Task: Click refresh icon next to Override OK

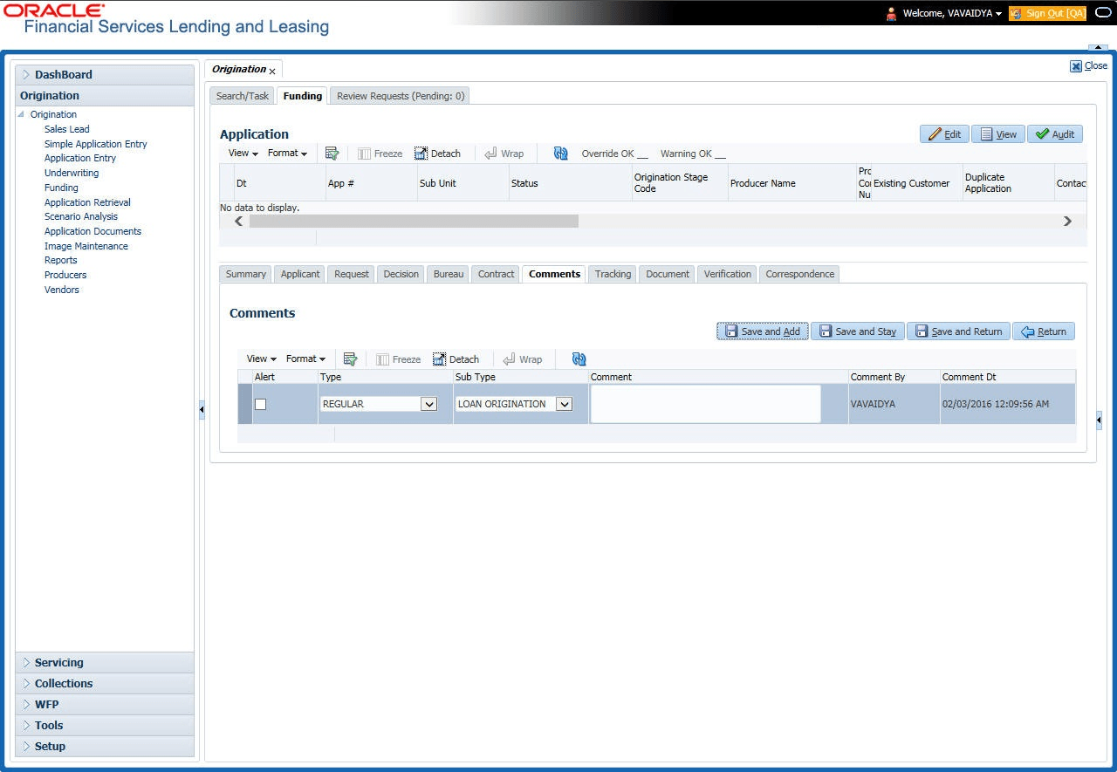Action: point(561,153)
